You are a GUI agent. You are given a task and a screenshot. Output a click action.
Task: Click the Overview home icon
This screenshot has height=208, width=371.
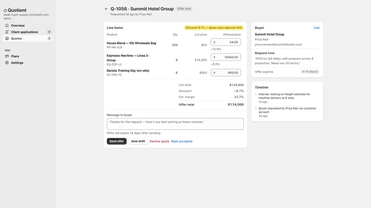[7, 25]
